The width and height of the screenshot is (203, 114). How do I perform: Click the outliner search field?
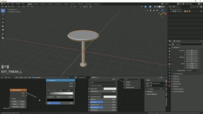[x=185, y=6]
